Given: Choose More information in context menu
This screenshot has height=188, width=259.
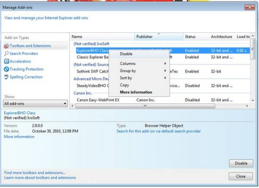Looking at the screenshot, I should click(139, 92).
